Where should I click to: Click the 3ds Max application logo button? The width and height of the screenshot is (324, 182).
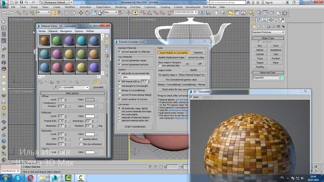4,4
